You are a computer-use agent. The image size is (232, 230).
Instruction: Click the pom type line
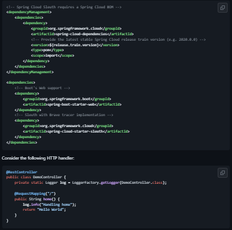(47, 50)
